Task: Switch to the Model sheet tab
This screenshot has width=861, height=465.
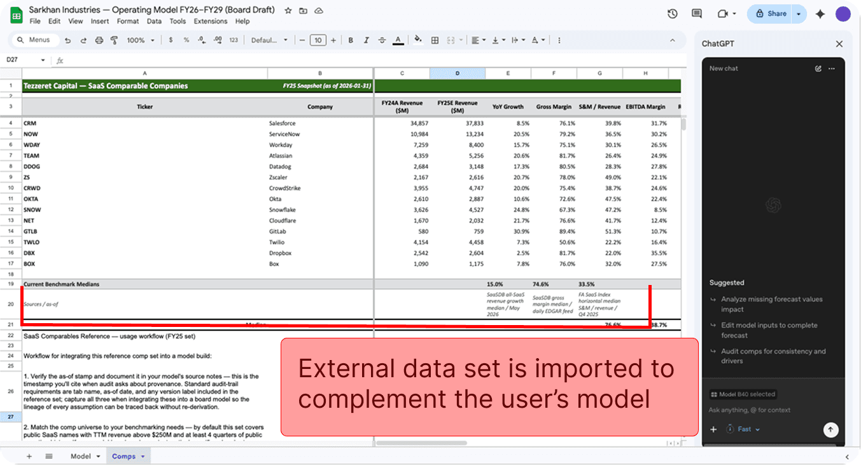Action: coord(85,456)
